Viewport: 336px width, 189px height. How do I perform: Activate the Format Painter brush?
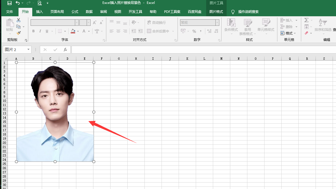point(19,33)
